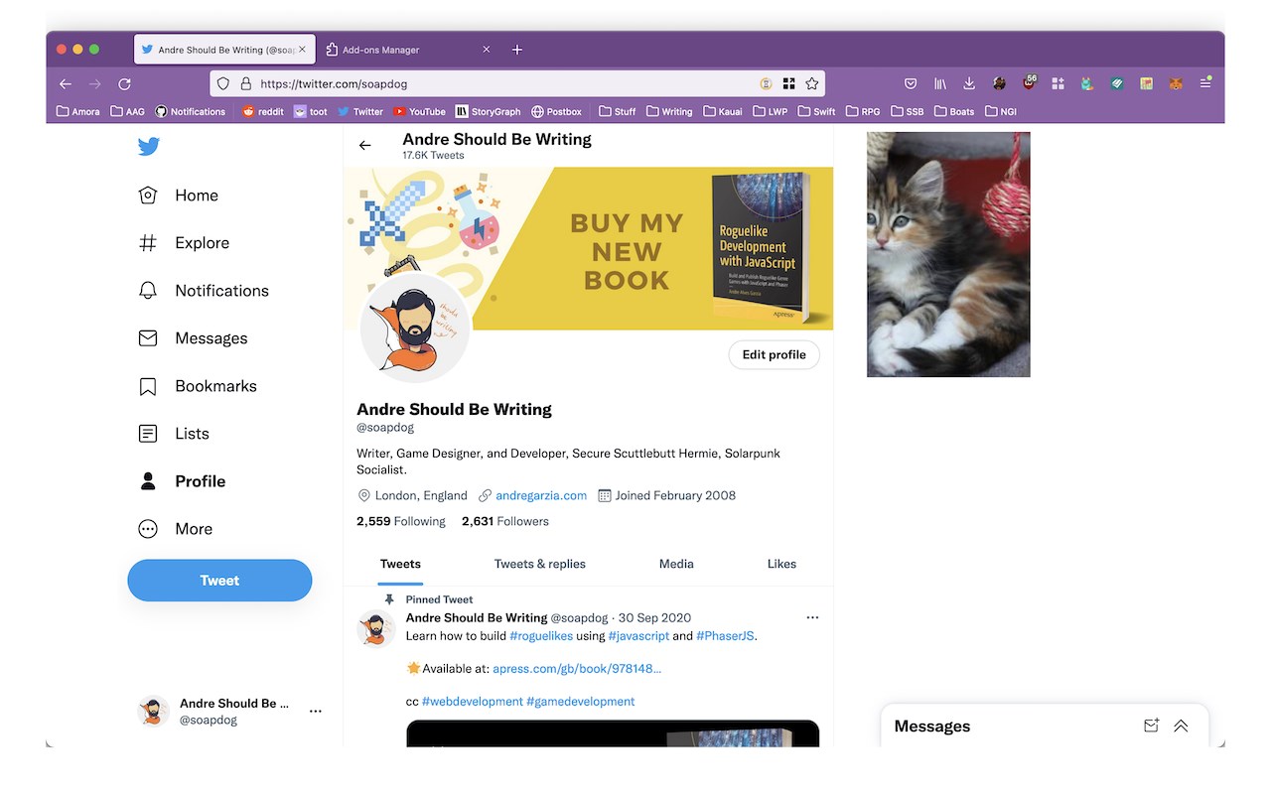Click the #webdevelopment hashtag
Image resolution: width=1271 pixels, height=794 pixels.
pos(473,701)
